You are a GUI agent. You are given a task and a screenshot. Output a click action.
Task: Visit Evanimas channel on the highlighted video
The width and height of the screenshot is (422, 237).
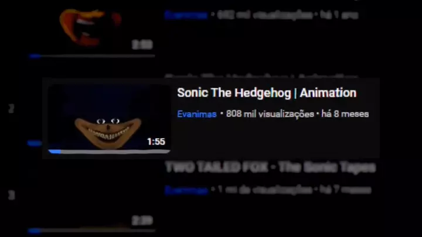pyautogui.click(x=197, y=114)
